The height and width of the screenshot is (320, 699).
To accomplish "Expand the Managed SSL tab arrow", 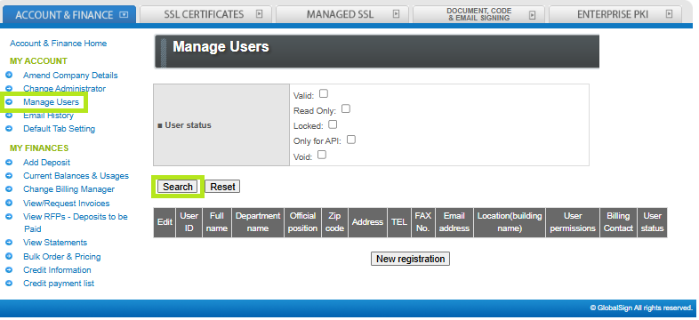I will (396, 14).
